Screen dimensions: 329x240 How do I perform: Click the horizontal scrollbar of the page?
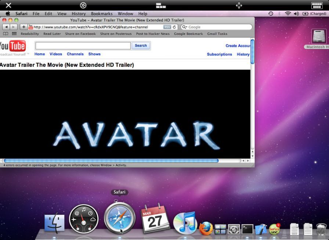111,161
